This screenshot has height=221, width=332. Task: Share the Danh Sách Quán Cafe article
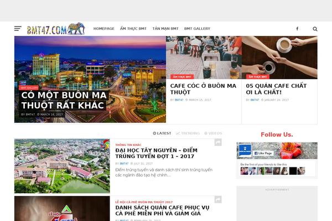click(x=218, y=199)
